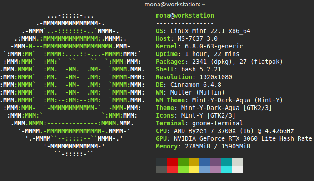This screenshot has height=181, width=314.
Task: Click the Resolution value 1920x1080
Action: (216, 77)
